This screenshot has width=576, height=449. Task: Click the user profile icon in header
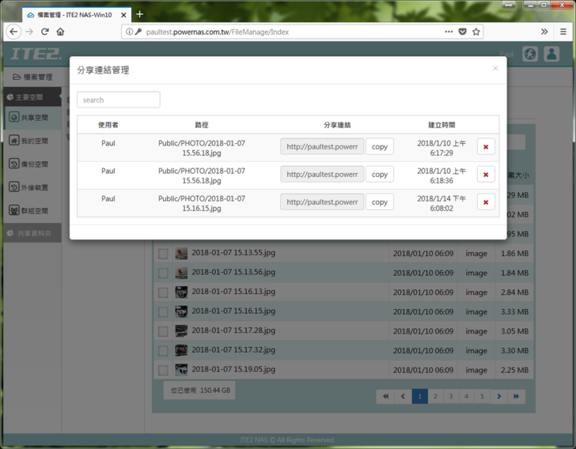coord(551,55)
